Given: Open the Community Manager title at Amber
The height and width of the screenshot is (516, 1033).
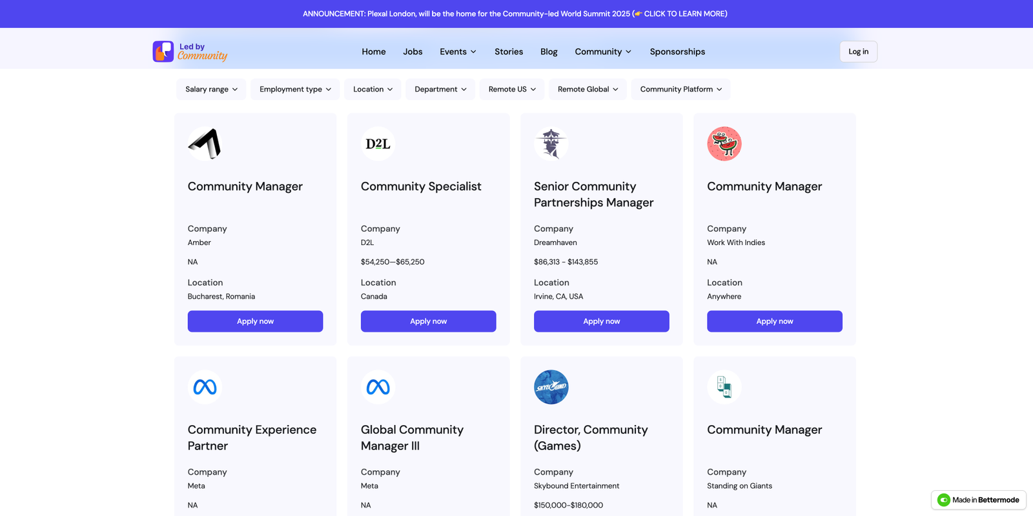Looking at the screenshot, I should pyautogui.click(x=245, y=186).
